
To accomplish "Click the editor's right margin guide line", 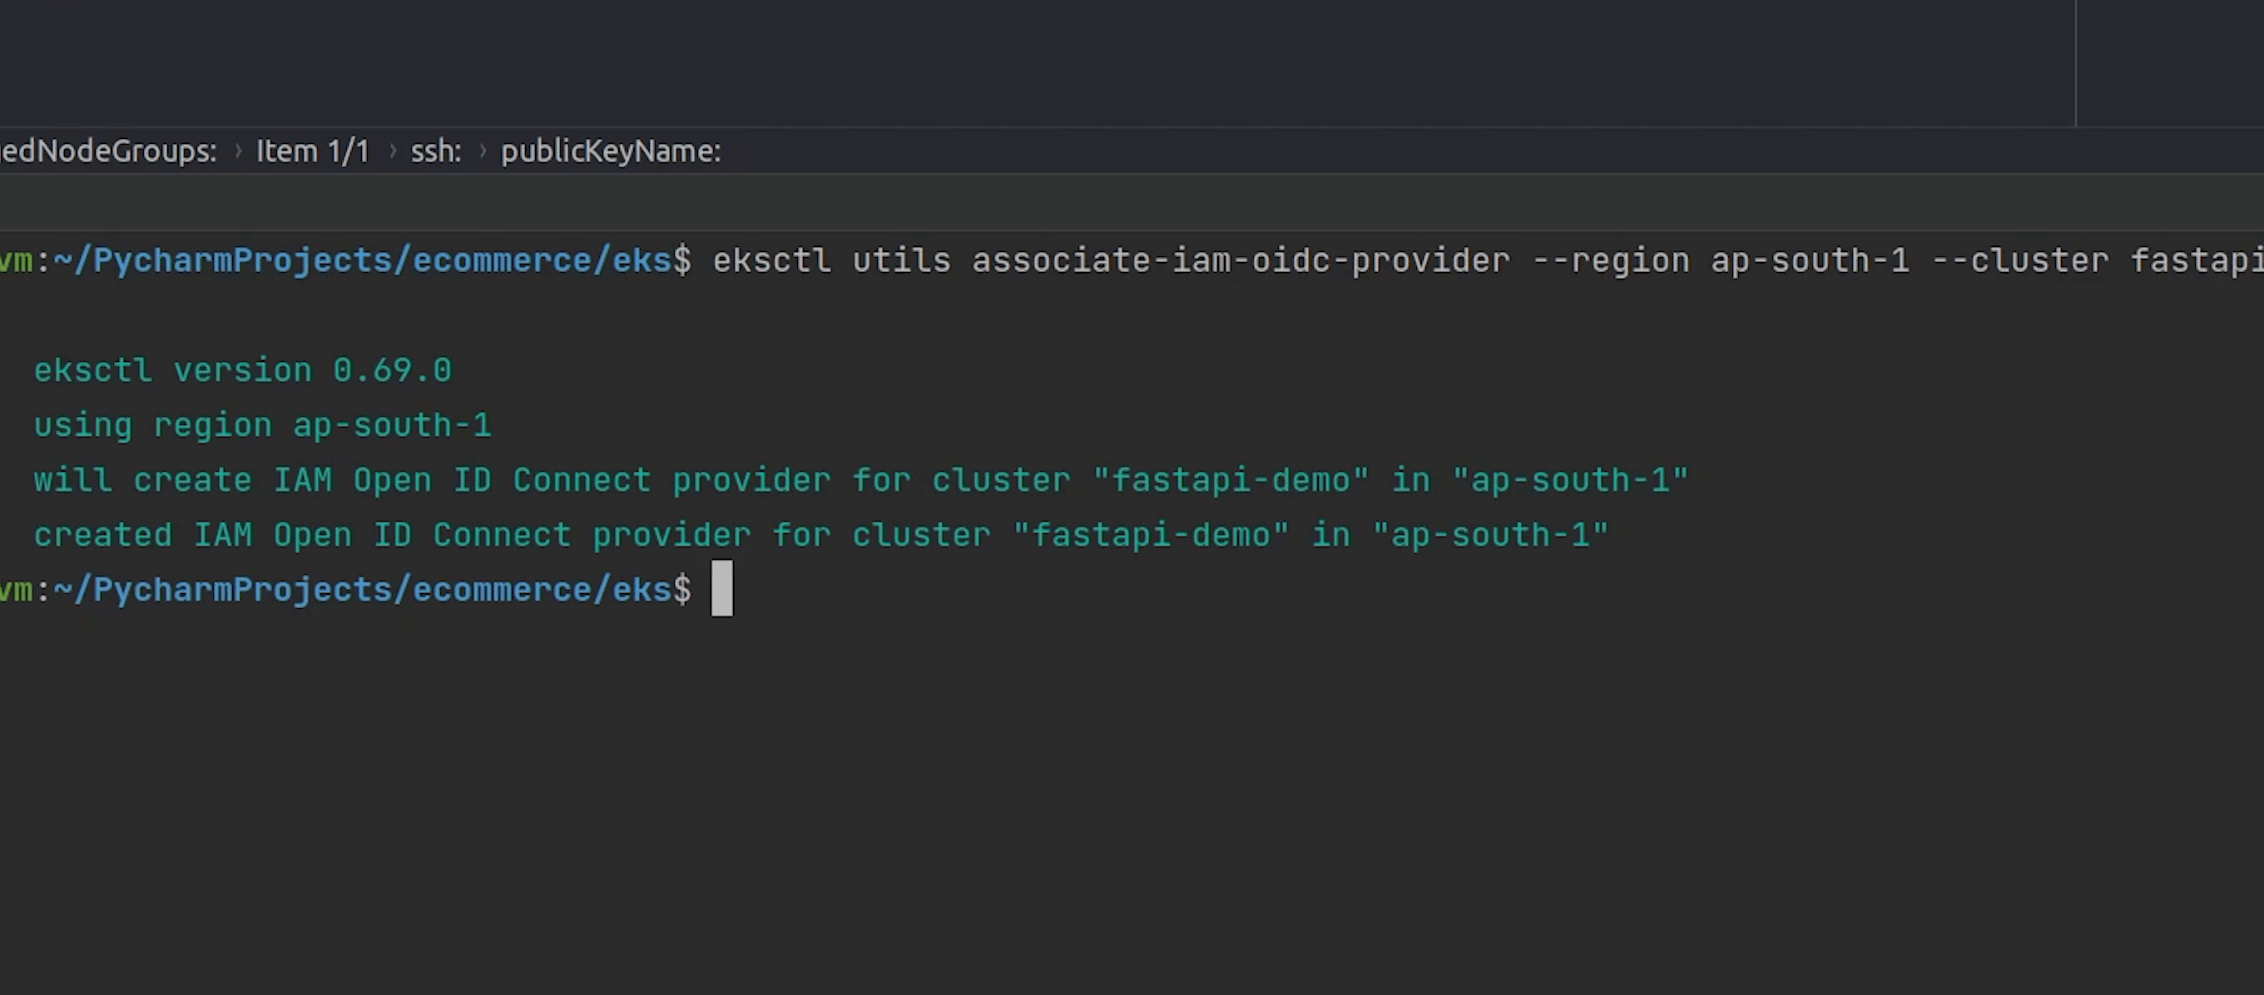I will click(x=2076, y=62).
